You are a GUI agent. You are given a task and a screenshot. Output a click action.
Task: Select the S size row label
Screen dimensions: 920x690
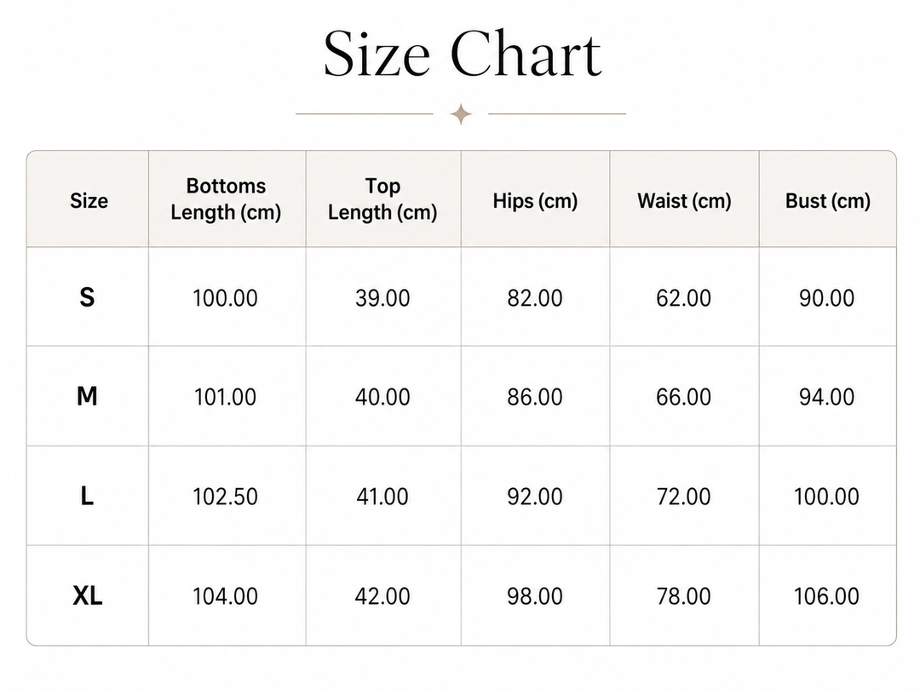87,297
